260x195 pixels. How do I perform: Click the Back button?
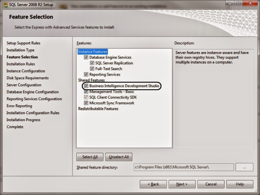(153, 184)
